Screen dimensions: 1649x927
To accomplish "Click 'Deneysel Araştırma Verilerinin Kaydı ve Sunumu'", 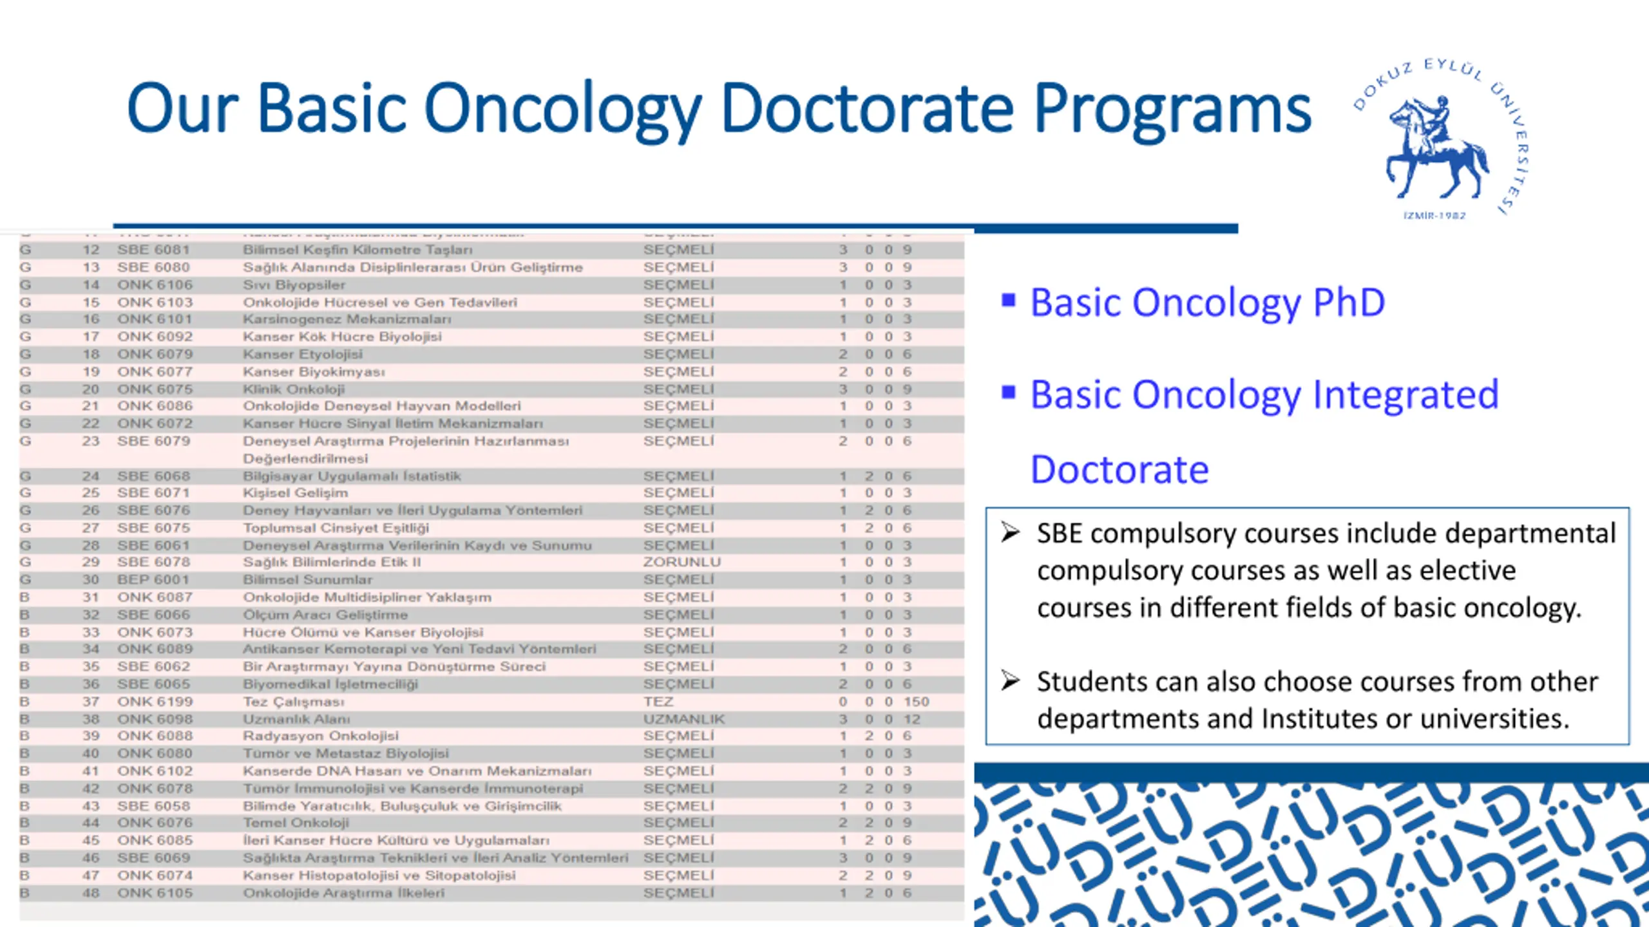I will pyautogui.click(x=417, y=545).
